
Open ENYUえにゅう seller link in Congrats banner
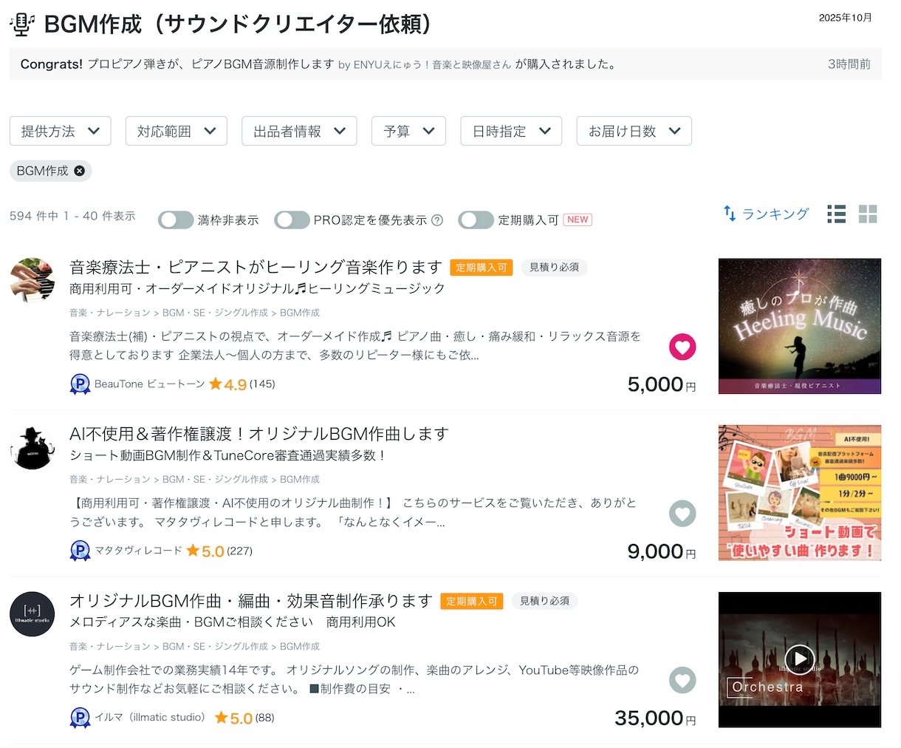pos(432,64)
